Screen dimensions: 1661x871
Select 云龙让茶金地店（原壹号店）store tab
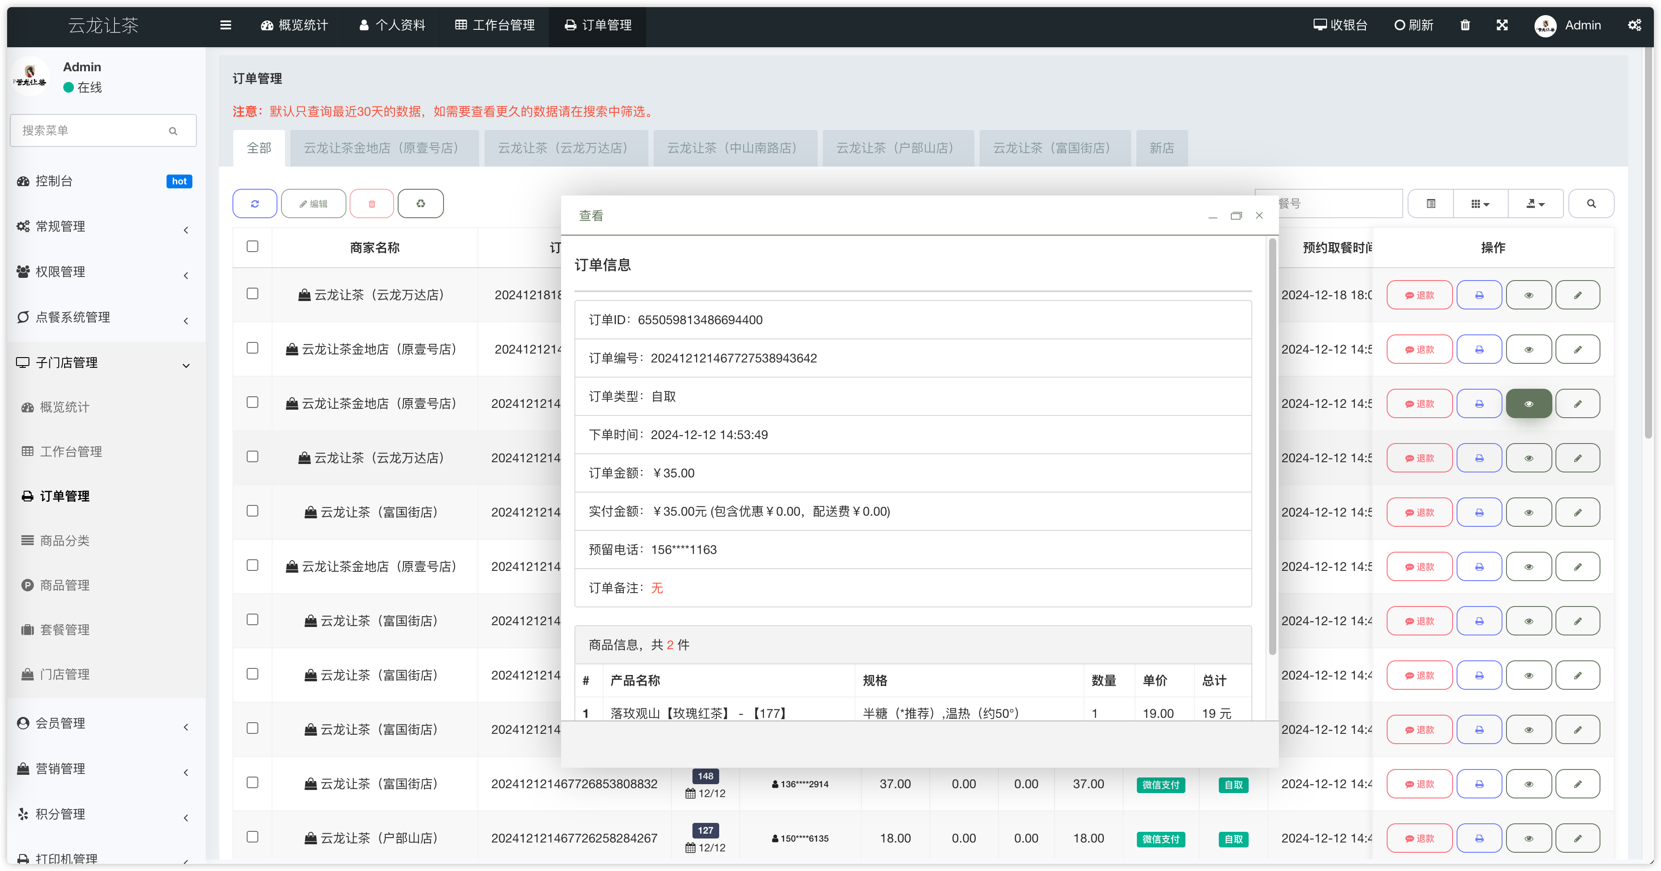coord(384,148)
